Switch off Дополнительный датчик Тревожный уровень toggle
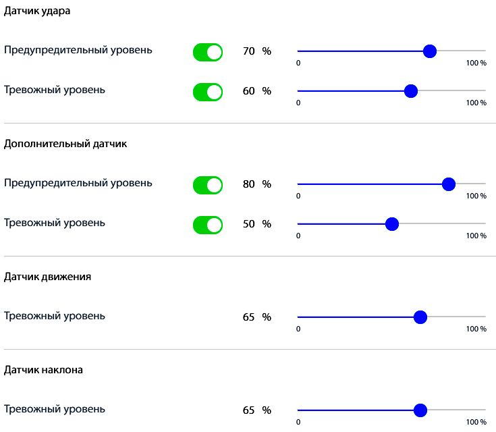Viewport: 496px width, 432px height. coord(208,225)
